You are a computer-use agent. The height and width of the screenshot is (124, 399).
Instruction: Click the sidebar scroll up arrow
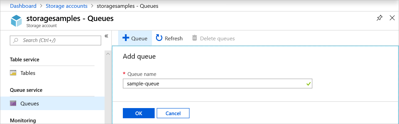[x=108, y=54]
